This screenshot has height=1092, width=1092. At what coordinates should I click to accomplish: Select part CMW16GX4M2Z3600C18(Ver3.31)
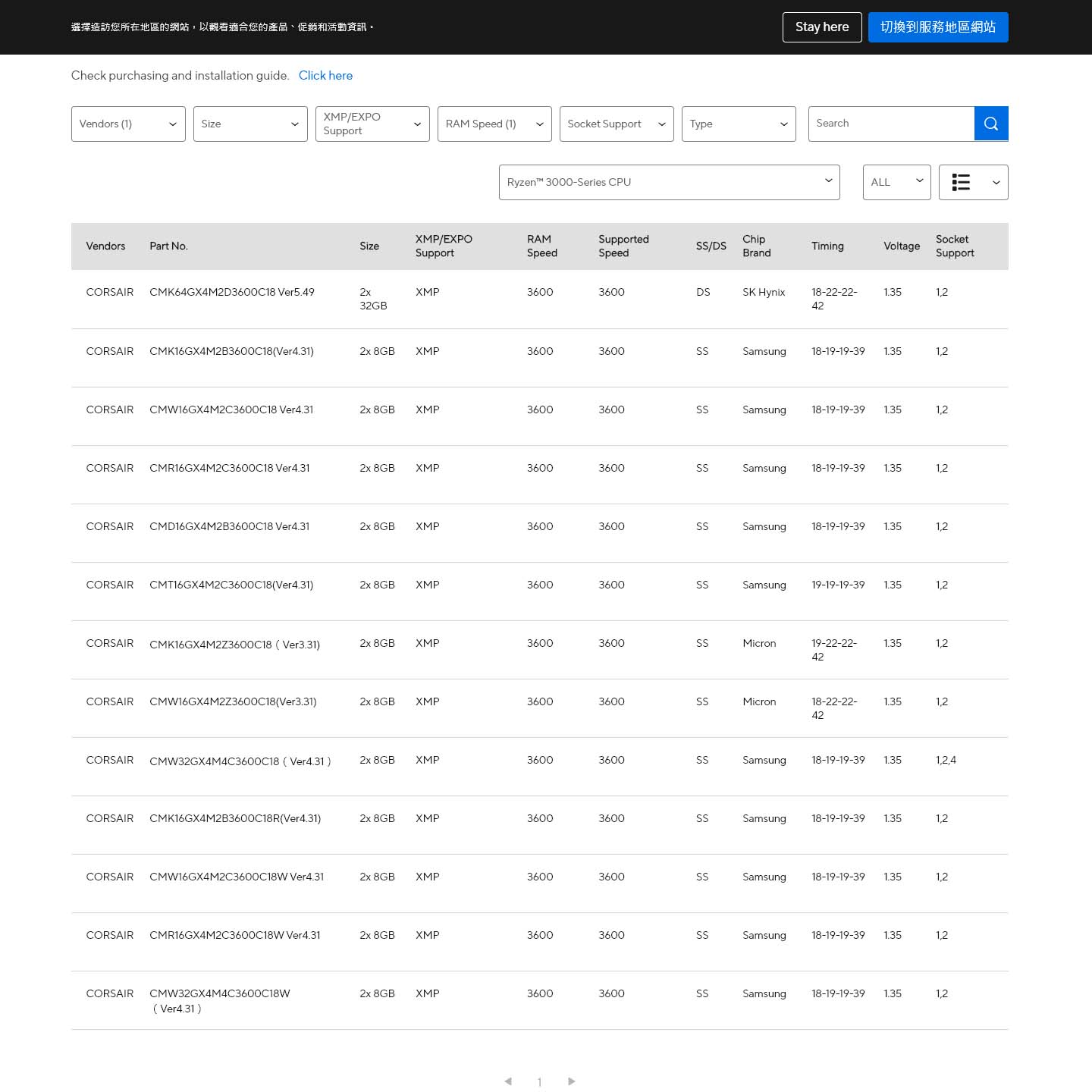tap(233, 701)
